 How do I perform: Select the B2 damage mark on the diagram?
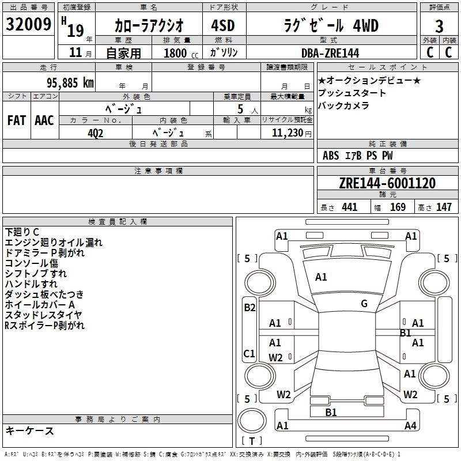pyautogui.click(x=250, y=308)
